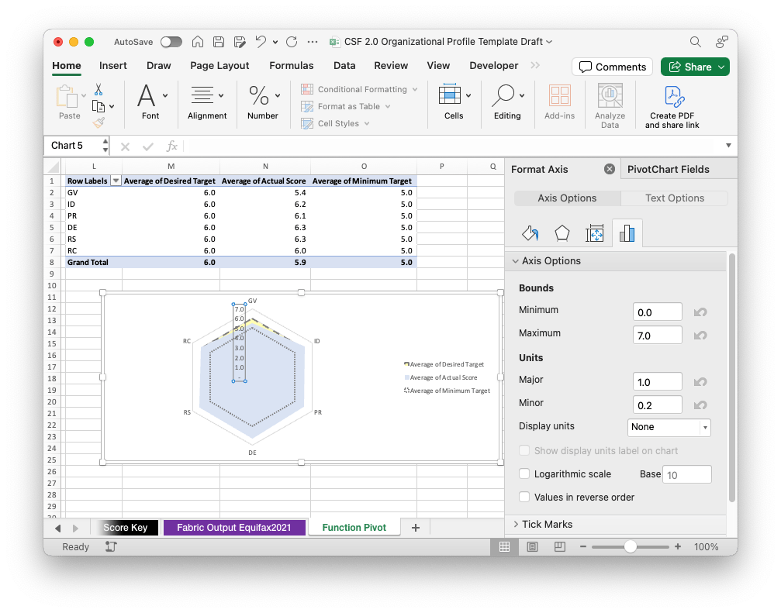The width and height of the screenshot is (781, 613).
Task: Toggle the AutoSave switch
Action: click(x=171, y=42)
